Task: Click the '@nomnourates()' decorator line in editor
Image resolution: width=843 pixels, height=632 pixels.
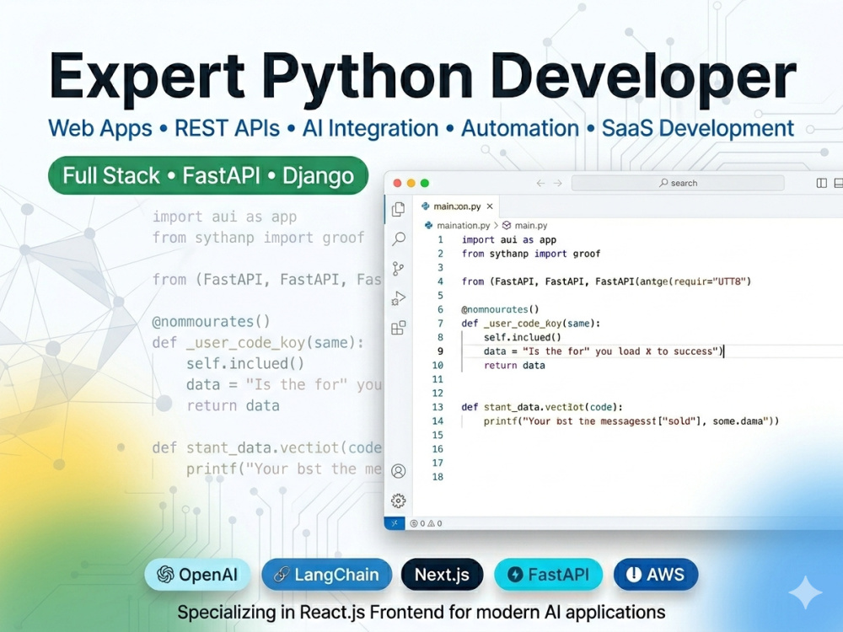Action: pos(499,309)
